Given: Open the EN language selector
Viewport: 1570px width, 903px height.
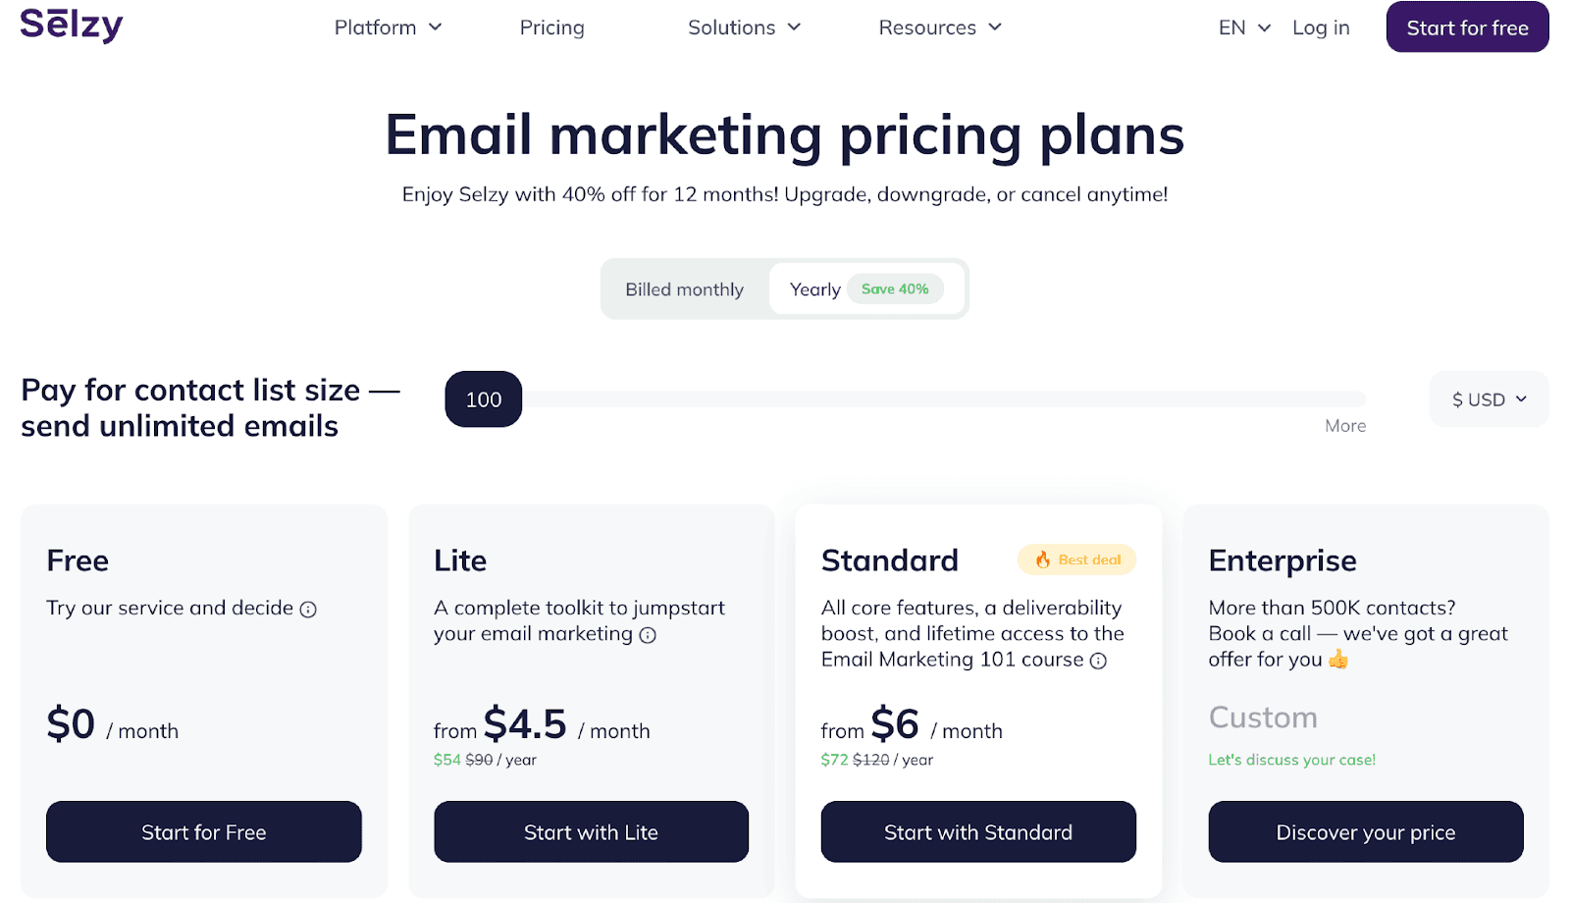Looking at the screenshot, I should tap(1244, 27).
